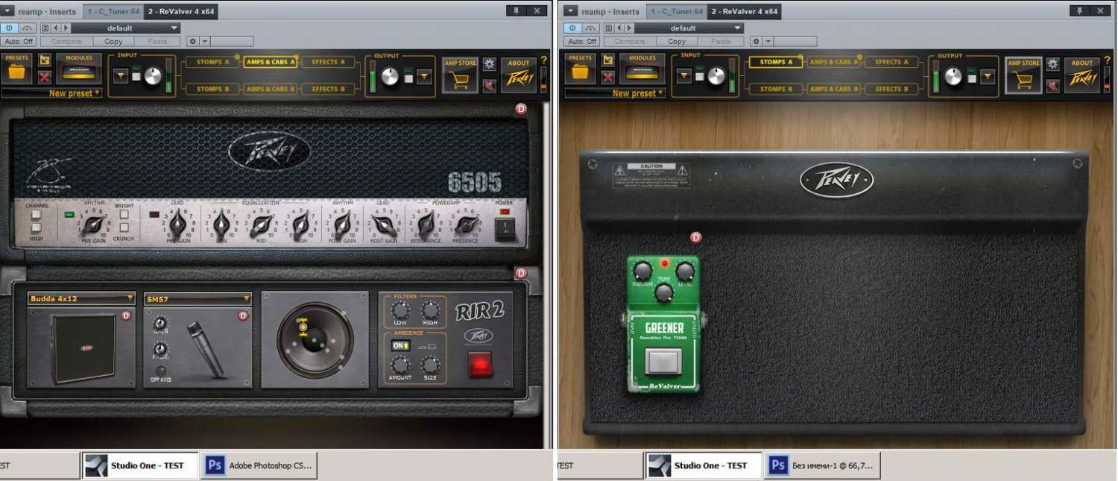The width and height of the screenshot is (1118, 481).
Task: Go to next preset arrow in left window
Action: (66, 28)
